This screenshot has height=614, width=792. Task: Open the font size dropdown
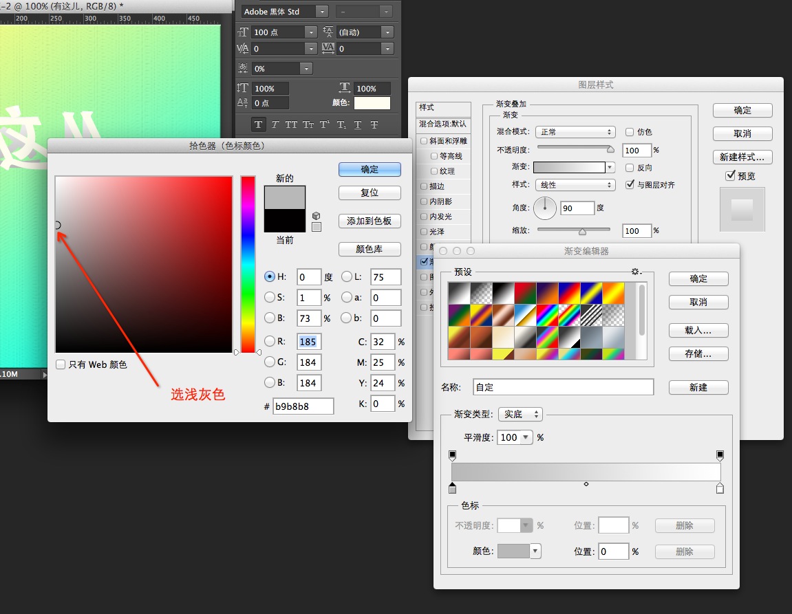(x=311, y=32)
